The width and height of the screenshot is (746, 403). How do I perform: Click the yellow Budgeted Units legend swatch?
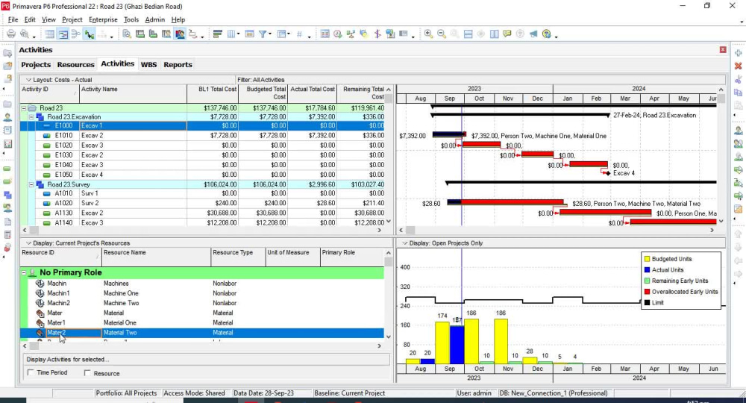pyautogui.click(x=647, y=259)
